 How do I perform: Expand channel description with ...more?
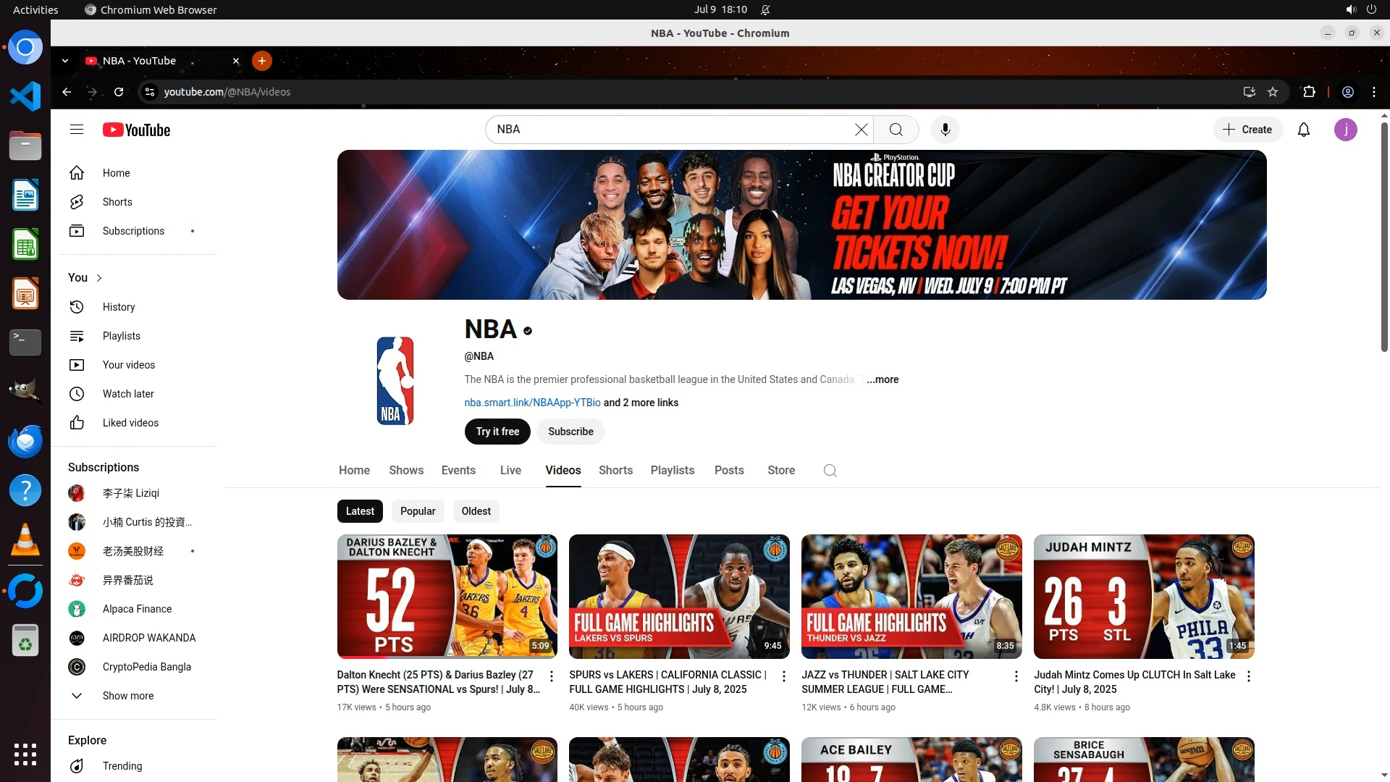883,379
